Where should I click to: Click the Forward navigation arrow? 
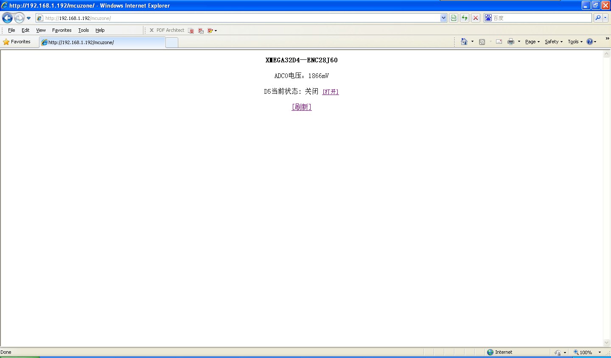pyautogui.click(x=20, y=18)
